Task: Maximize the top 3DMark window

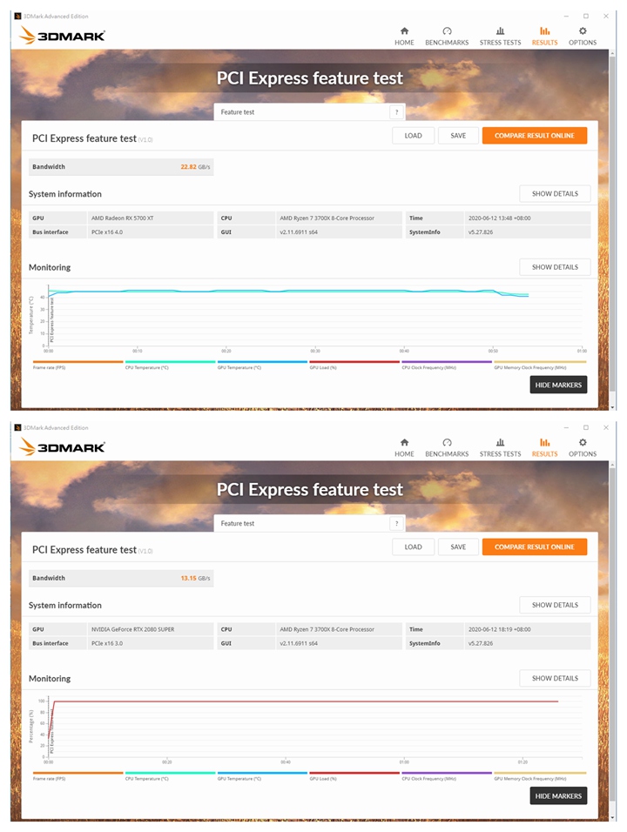Action: 585,16
